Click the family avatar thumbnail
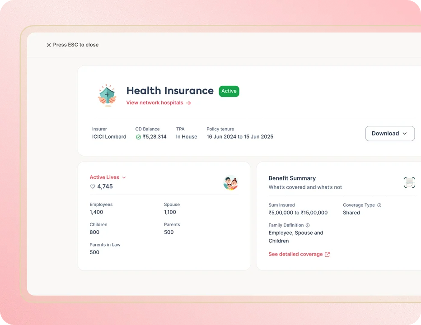The image size is (421, 325). tap(230, 183)
